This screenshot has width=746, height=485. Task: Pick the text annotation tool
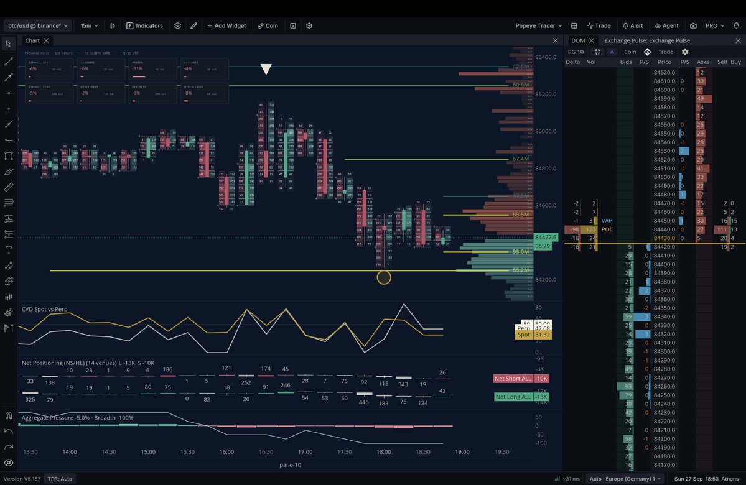9,250
